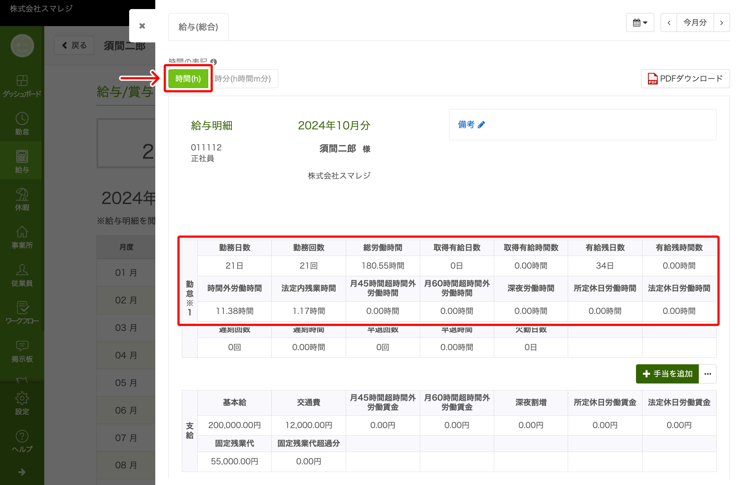Viewport: 743px width, 485px height.
Task: Click the user avatar smiley icon
Action: (x=22, y=46)
